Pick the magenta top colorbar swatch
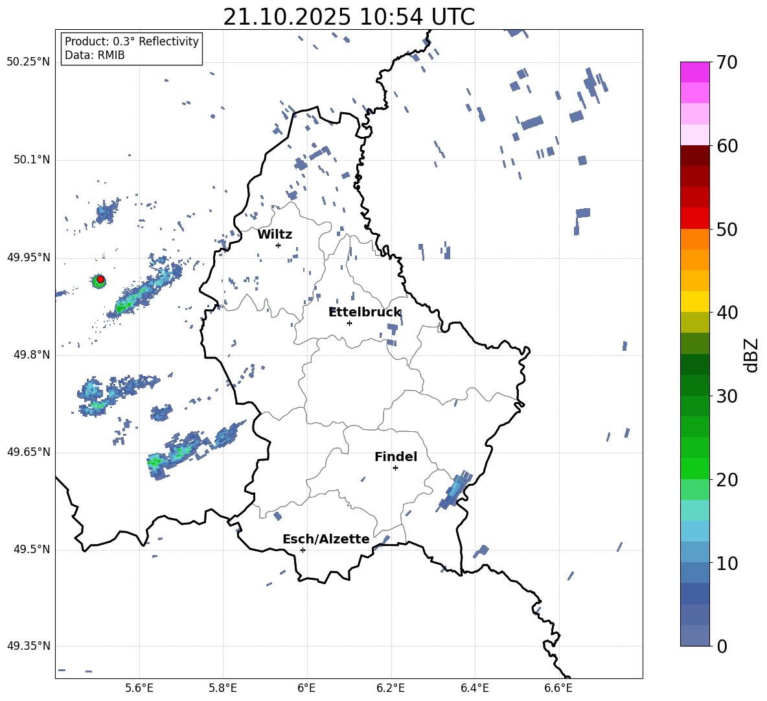Image resolution: width=767 pixels, height=701 pixels. [x=695, y=72]
